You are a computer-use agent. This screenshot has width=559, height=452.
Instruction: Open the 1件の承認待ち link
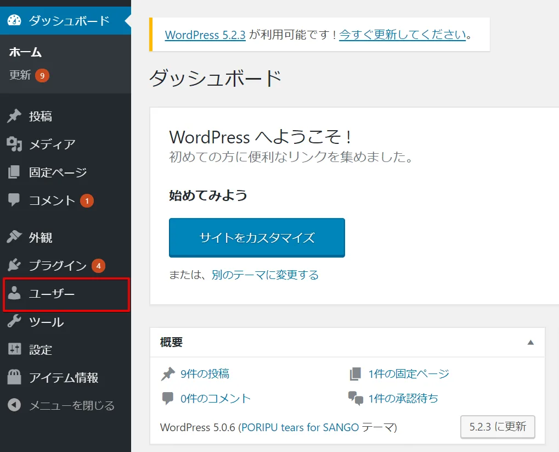click(x=403, y=398)
